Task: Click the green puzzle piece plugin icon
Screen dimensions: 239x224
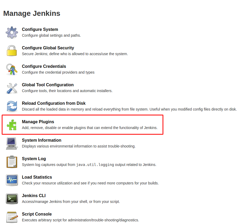Action: tap(12, 125)
